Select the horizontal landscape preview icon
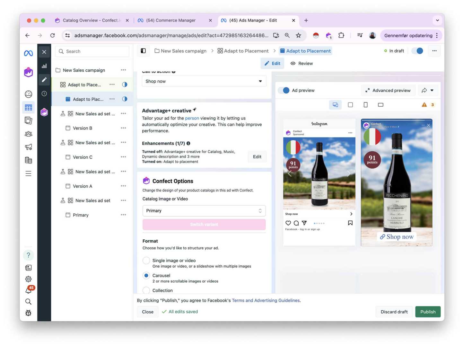This screenshot has height=347, width=464. point(381,105)
